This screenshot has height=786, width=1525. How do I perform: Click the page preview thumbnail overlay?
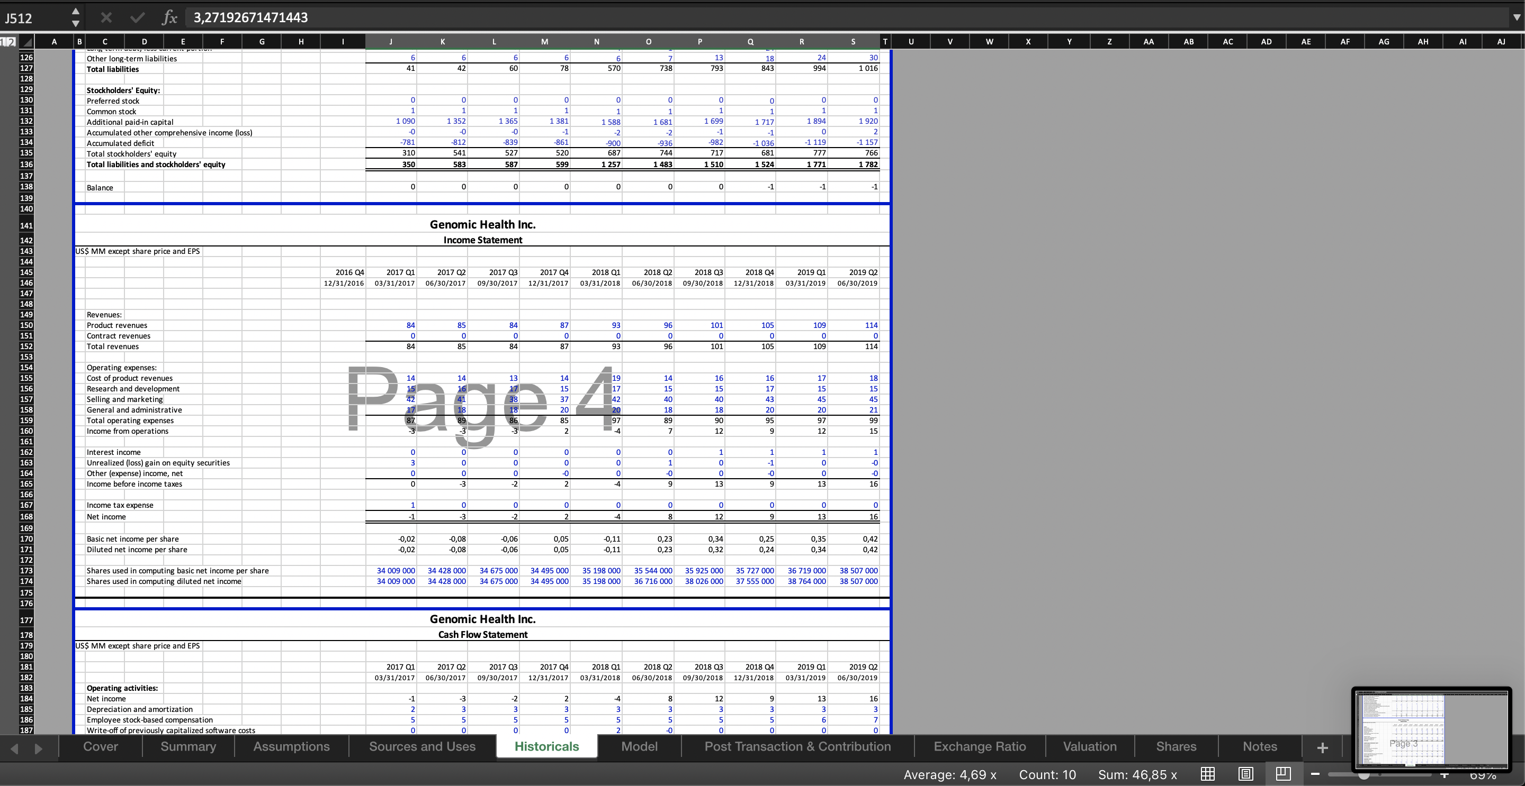coord(1431,730)
